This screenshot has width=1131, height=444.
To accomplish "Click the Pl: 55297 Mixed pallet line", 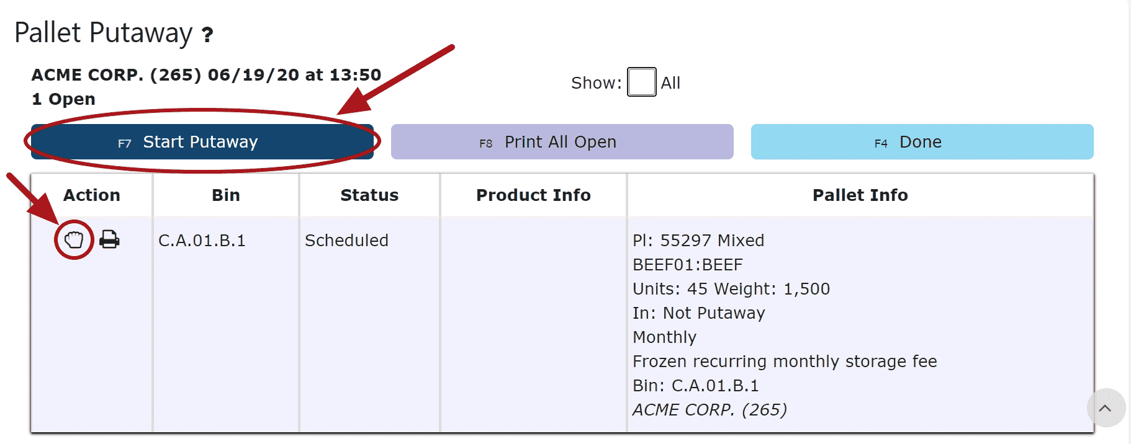I will 698,241.
